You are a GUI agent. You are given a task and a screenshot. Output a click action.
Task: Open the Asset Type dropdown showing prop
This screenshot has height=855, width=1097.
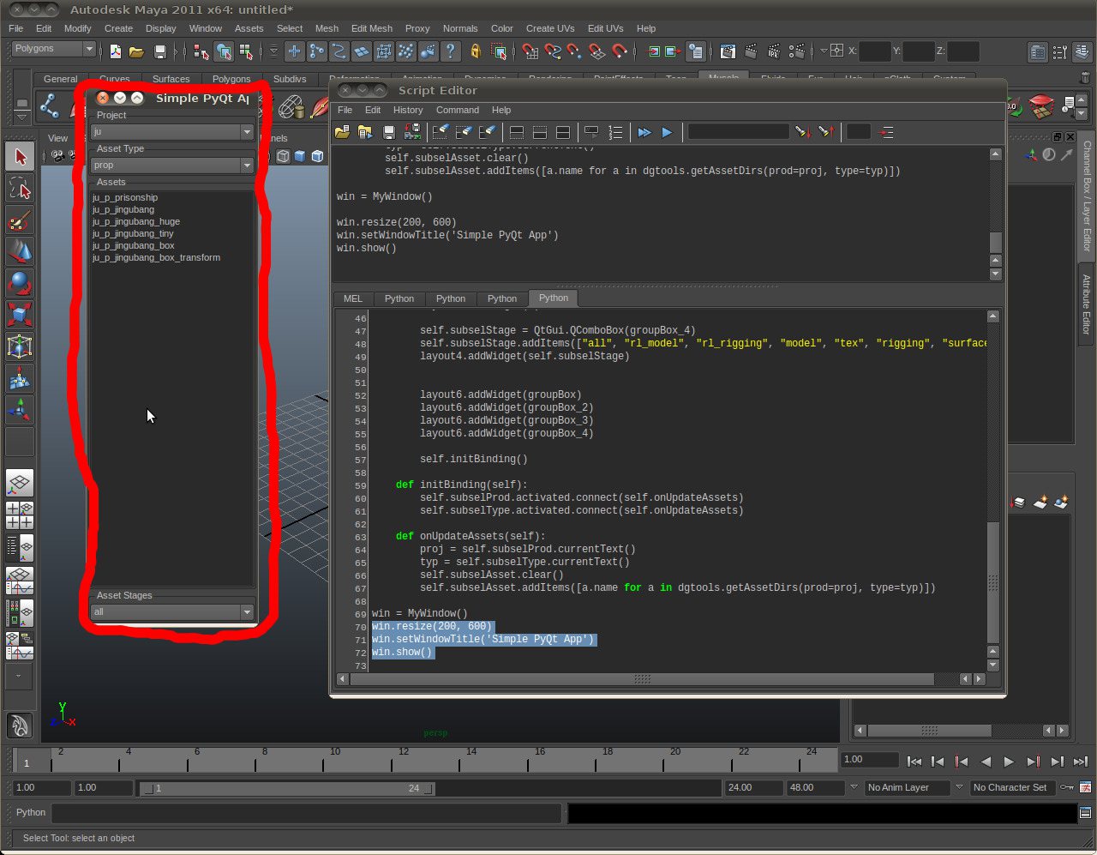pyautogui.click(x=172, y=165)
